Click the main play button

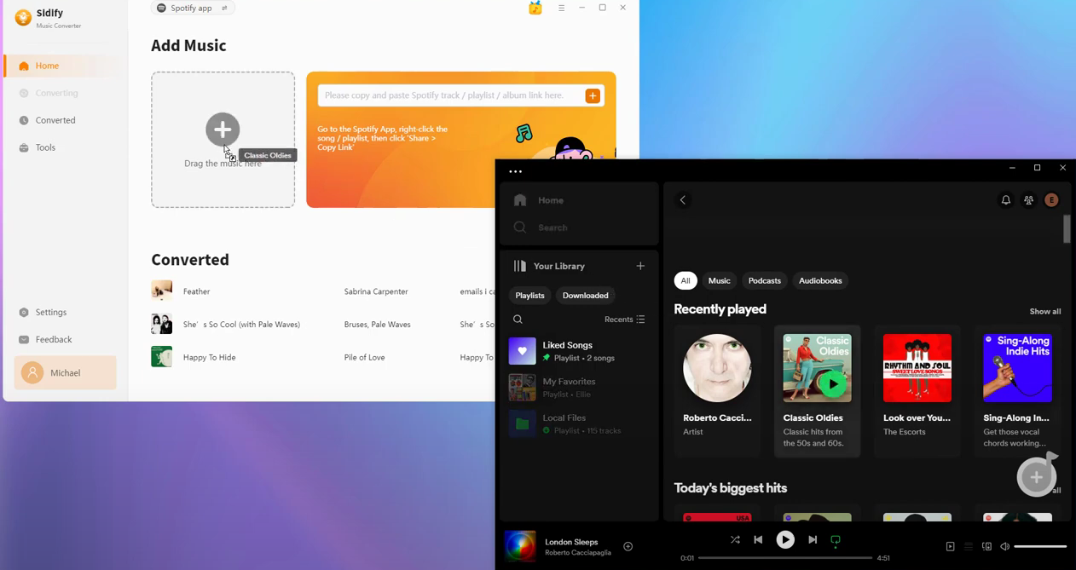[x=785, y=539]
